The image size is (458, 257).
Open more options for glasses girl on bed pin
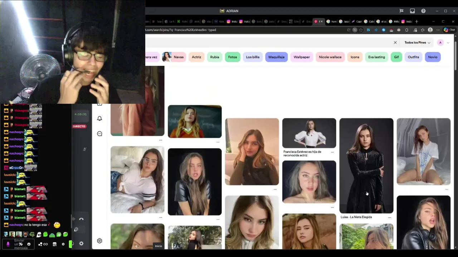tap(160, 217)
